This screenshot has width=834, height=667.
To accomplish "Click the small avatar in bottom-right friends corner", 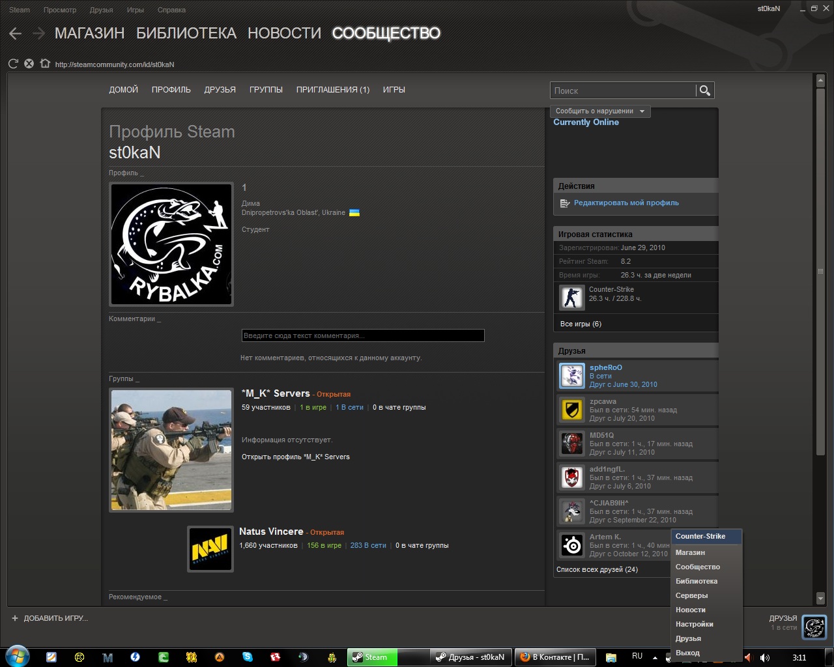I will (x=814, y=627).
